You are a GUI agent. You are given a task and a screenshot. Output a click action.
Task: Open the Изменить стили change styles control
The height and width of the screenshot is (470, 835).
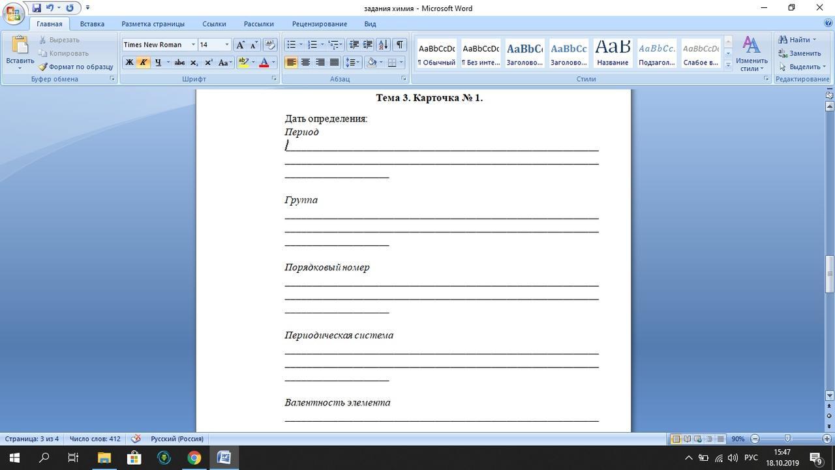pyautogui.click(x=751, y=54)
